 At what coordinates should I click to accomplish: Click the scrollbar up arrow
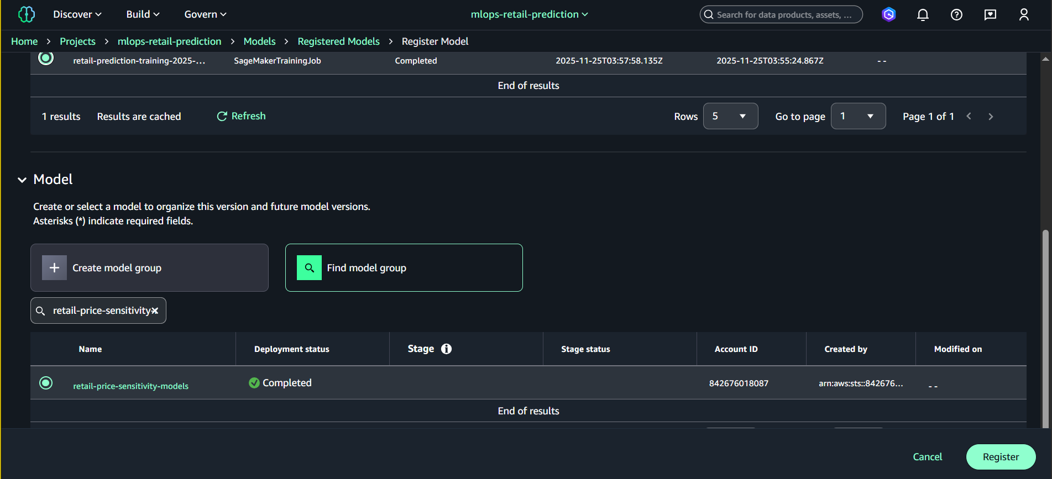click(x=1045, y=59)
